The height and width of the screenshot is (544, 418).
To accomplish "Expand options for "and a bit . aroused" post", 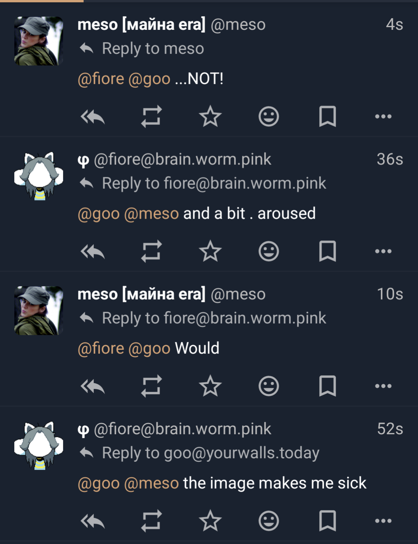I will pyautogui.click(x=383, y=251).
